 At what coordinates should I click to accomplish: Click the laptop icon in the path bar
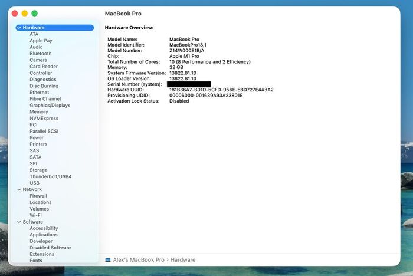[x=108, y=260]
